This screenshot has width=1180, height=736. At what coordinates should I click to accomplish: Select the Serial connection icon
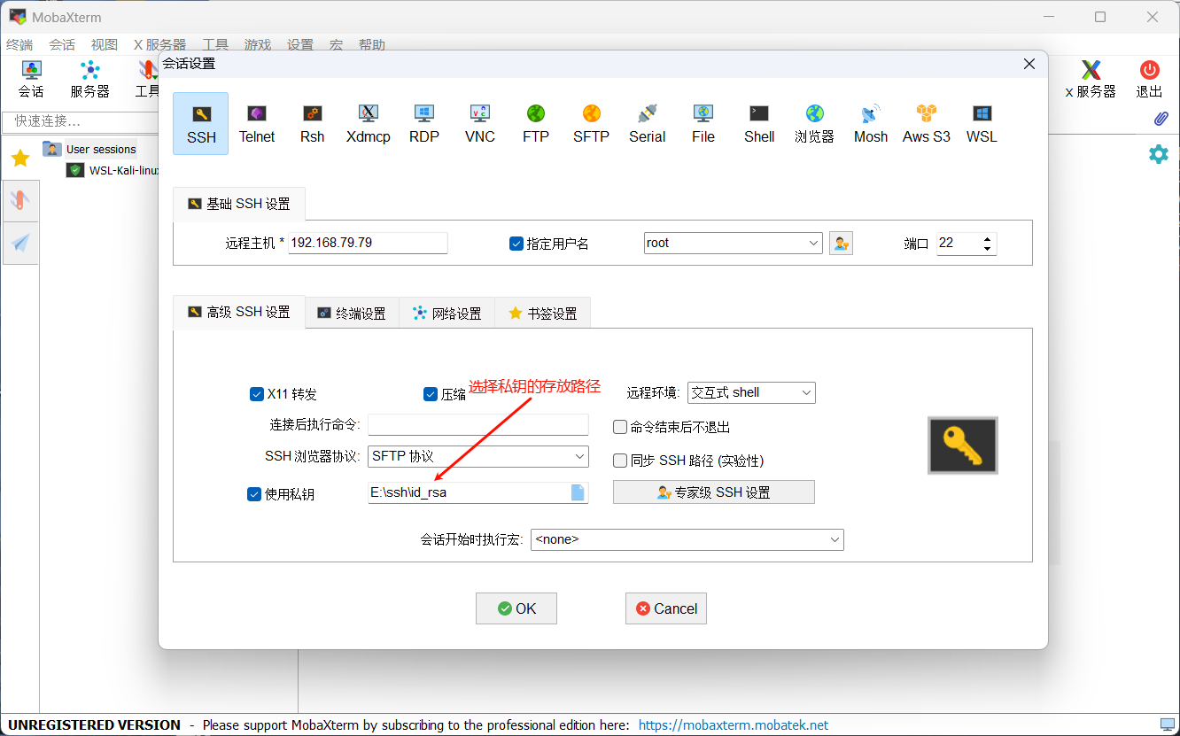pos(647,123)
